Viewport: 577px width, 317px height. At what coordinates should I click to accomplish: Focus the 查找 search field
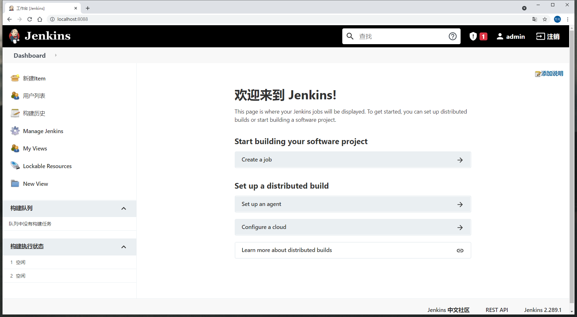click(x=401, y=36)
